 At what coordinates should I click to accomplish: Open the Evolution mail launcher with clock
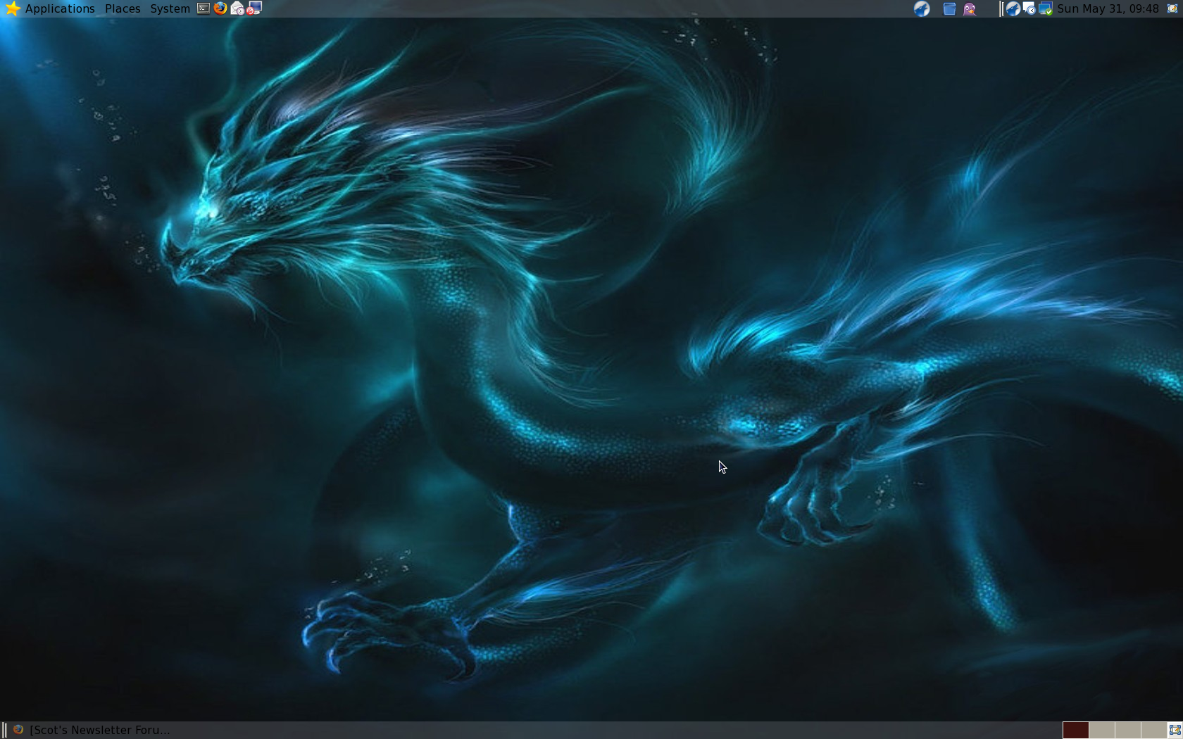click(x=237, y=8)
